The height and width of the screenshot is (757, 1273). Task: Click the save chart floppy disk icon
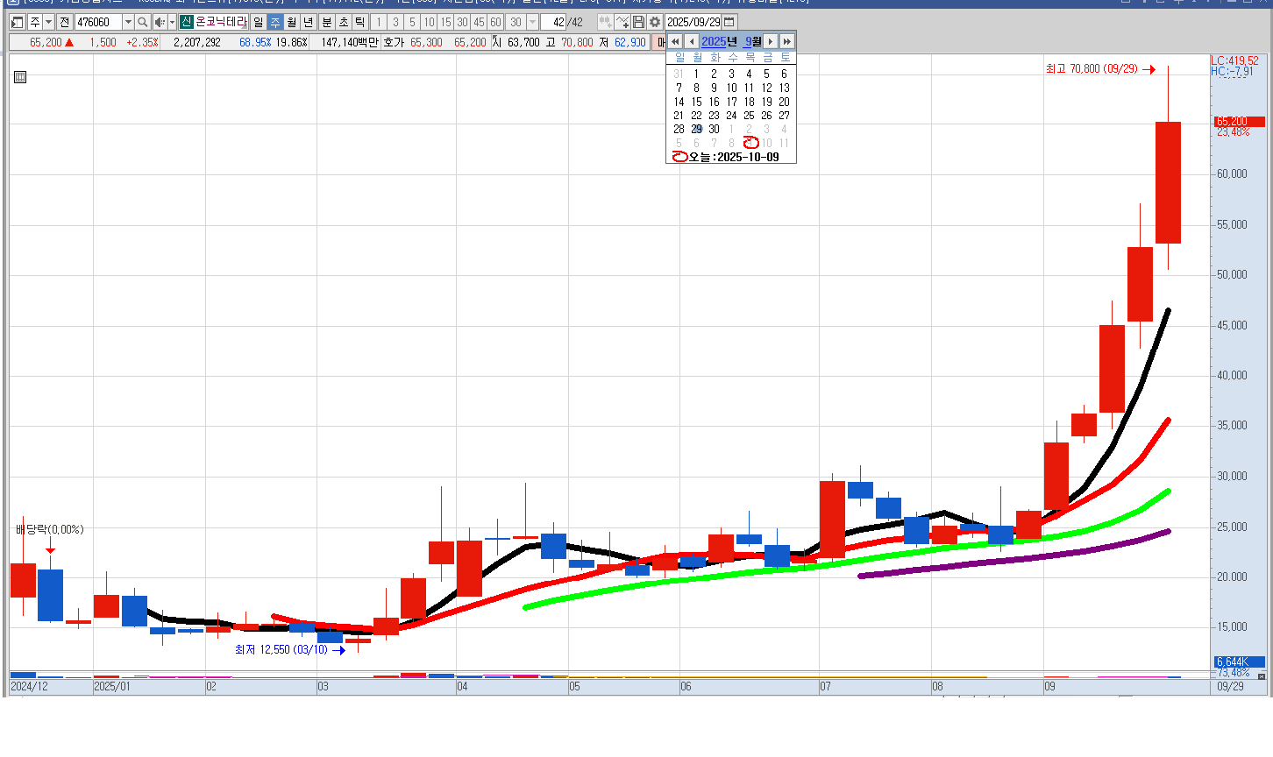(639, 22)
